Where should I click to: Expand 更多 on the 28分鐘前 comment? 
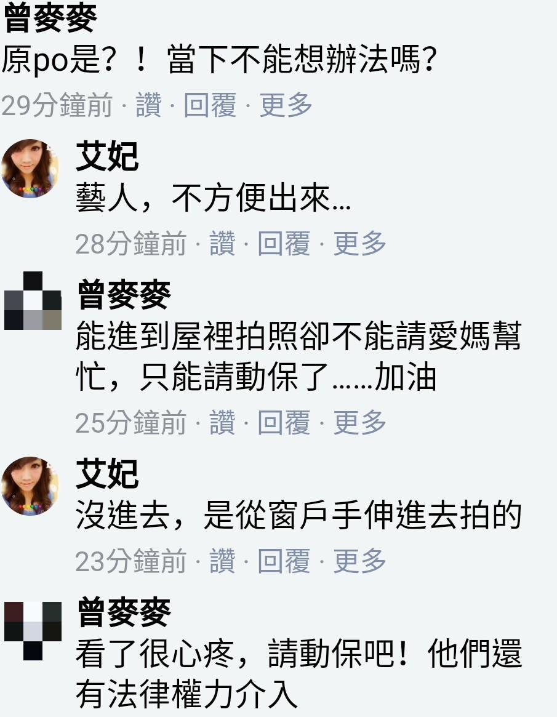point(359,243)
